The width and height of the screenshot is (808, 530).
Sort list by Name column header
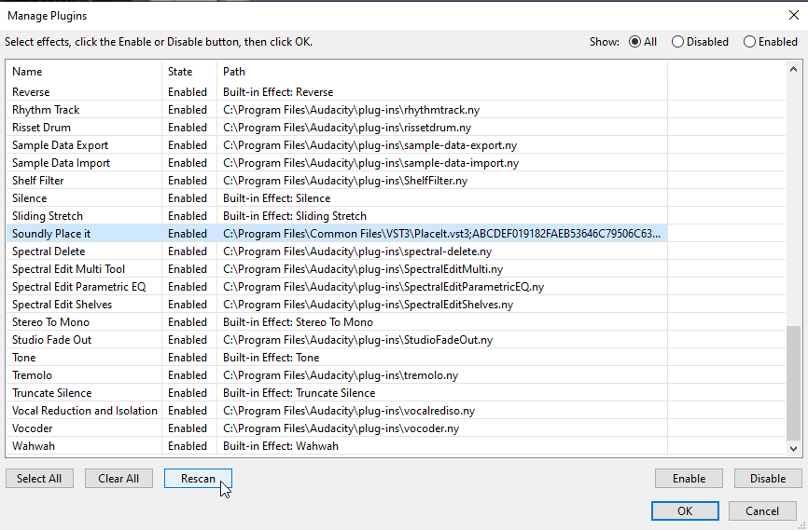[x=83, y=72]
